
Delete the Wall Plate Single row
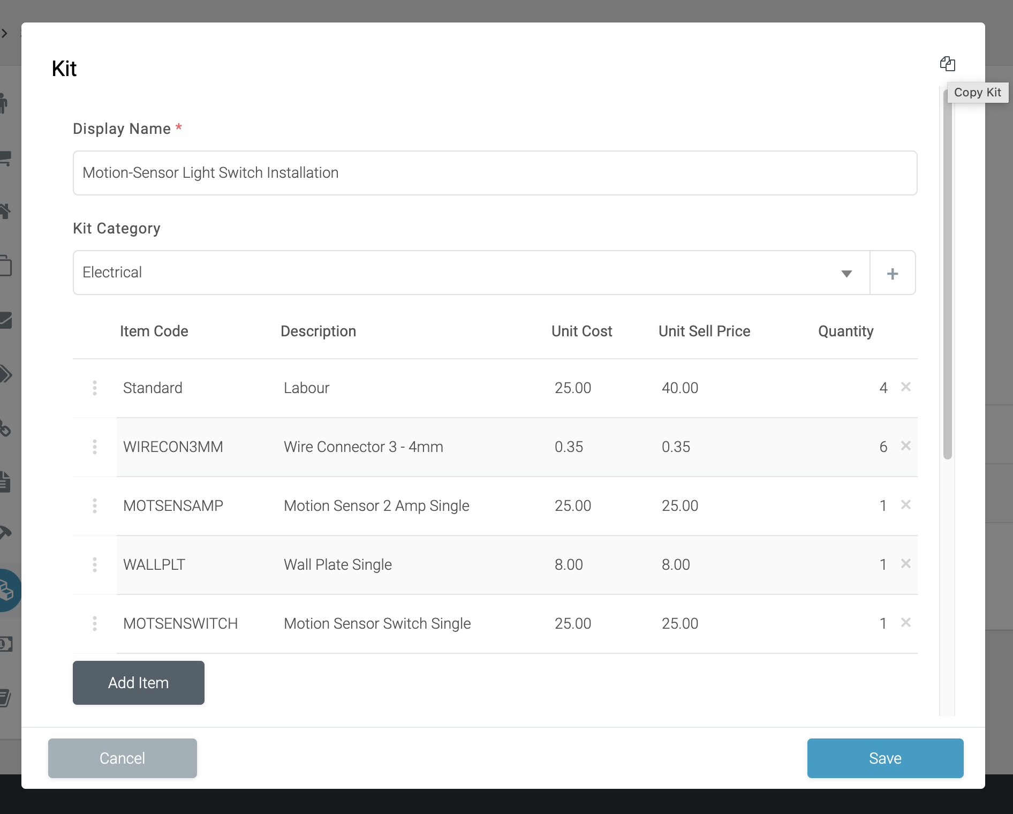click(x=905, y=563)
